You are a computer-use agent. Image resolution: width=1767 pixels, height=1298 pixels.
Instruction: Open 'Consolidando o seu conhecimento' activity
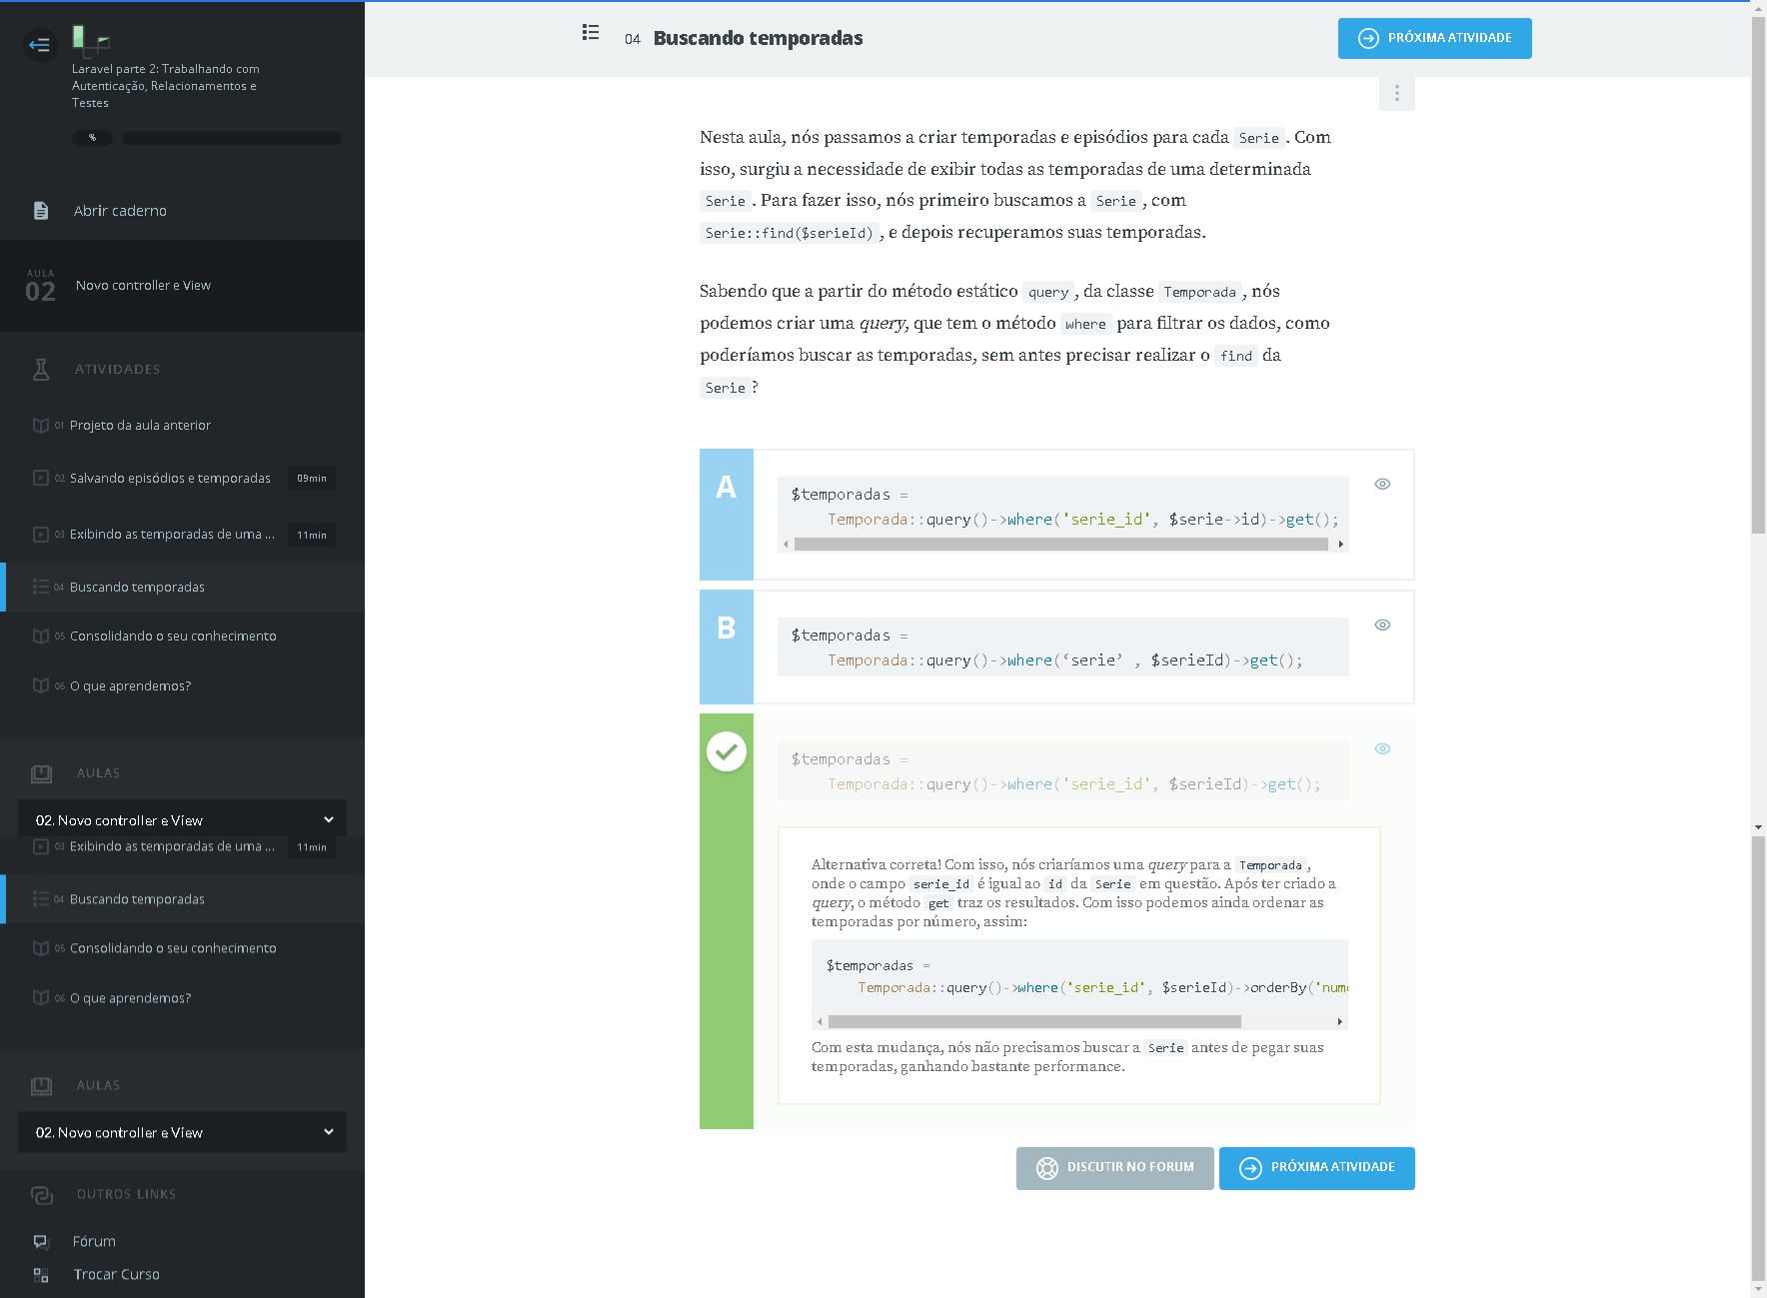pyautogui.click(x=173, y=637)
